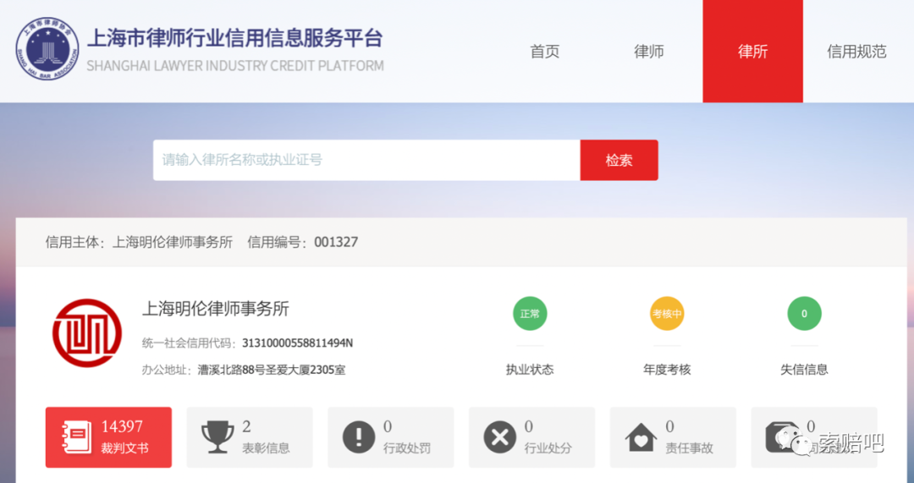Click the Shanghai Bar Association logo
The height and width of the screenshot is (483, 914).
[x=47, y=48]
